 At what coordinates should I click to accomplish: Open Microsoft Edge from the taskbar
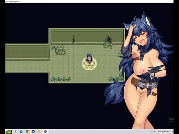[21, 131]
